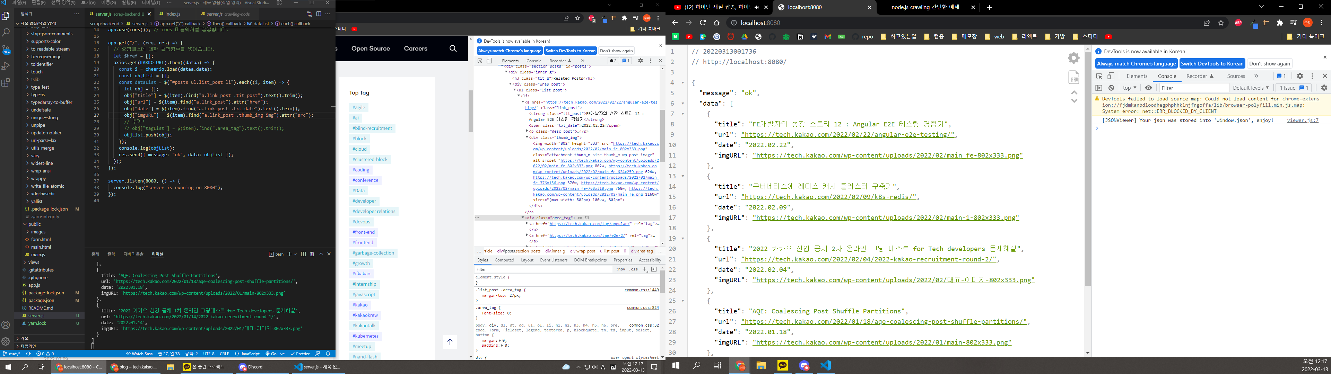1331x374 pixels.
Task: Open the k8s-redis article URL link
Action: tap(828, 197)
